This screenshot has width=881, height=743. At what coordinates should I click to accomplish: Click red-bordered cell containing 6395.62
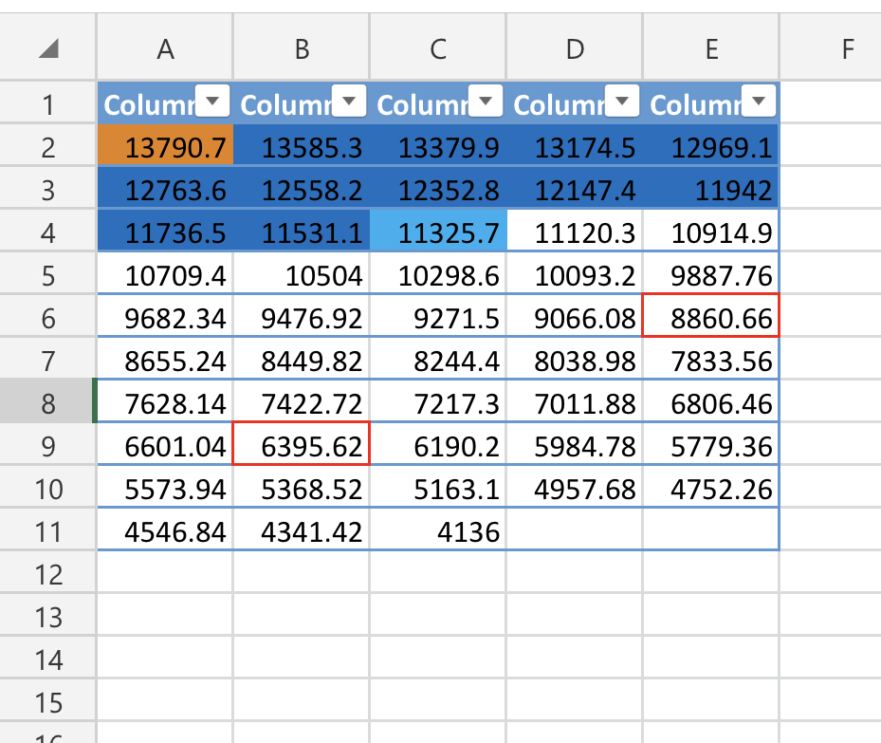[302, 444]
